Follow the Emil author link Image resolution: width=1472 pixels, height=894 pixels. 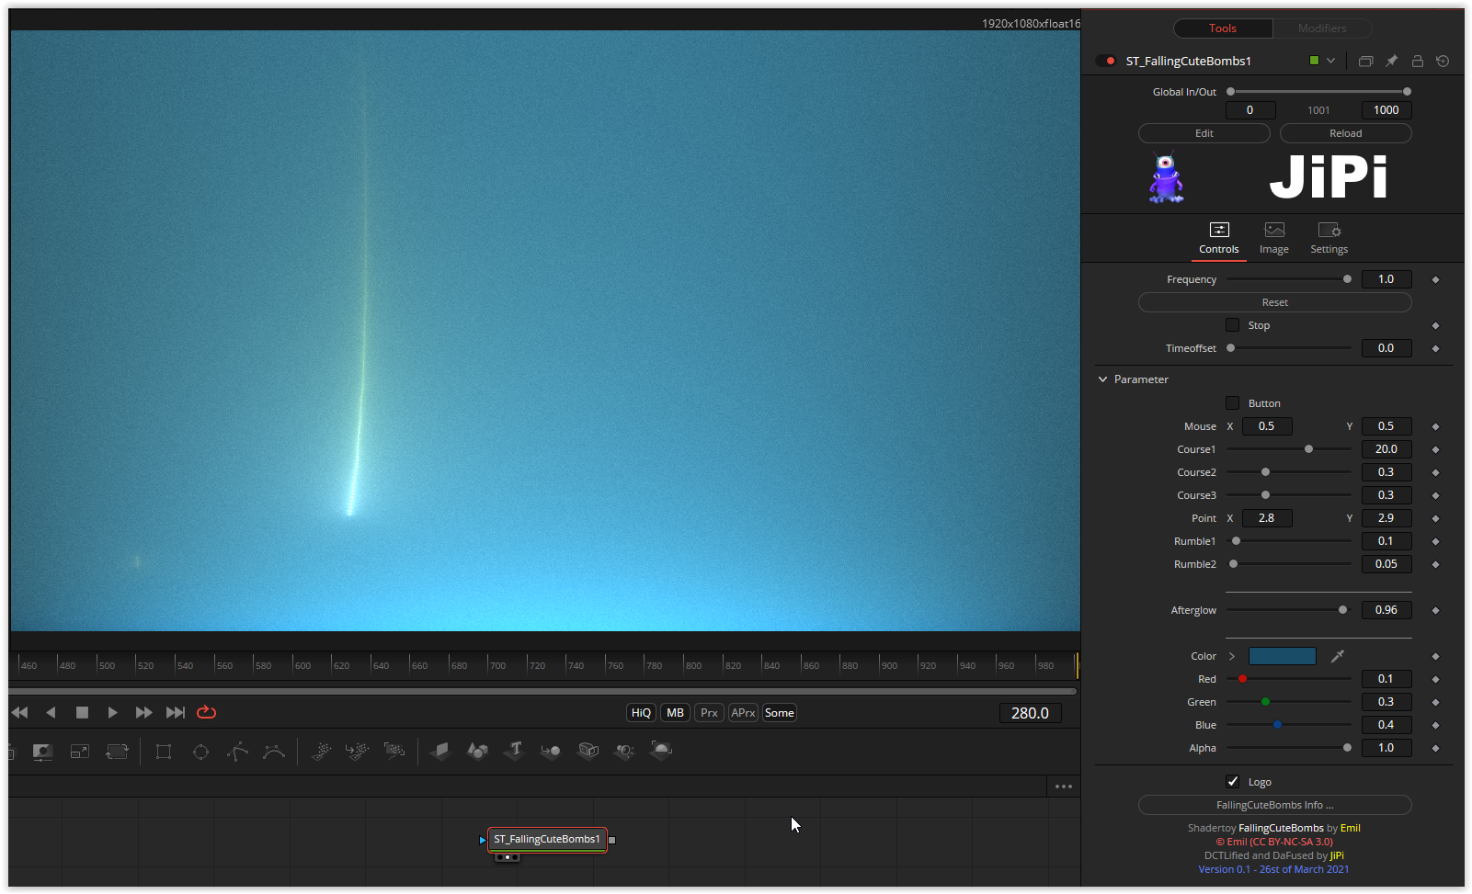tap(1350, 828)
